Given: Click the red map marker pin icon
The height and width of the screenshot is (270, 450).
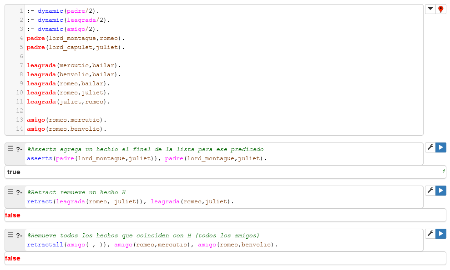Looking at the screenshot, I should point(440,9).
